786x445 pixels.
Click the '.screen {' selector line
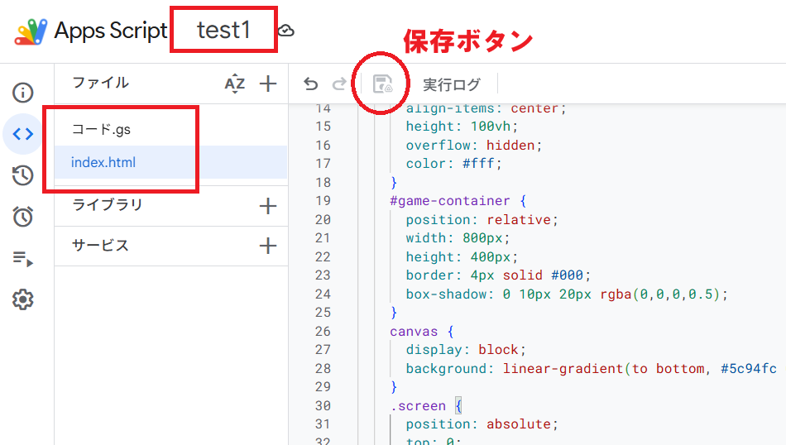point(425,405)
